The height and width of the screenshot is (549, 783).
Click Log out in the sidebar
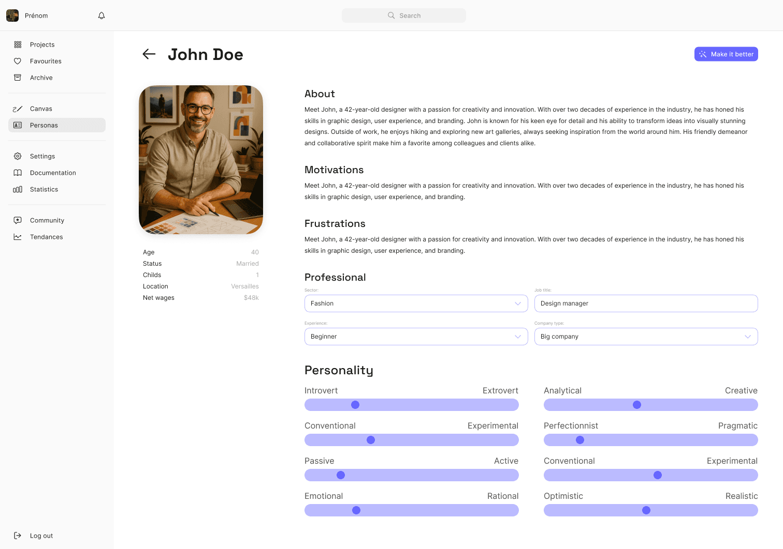[57, 536]
